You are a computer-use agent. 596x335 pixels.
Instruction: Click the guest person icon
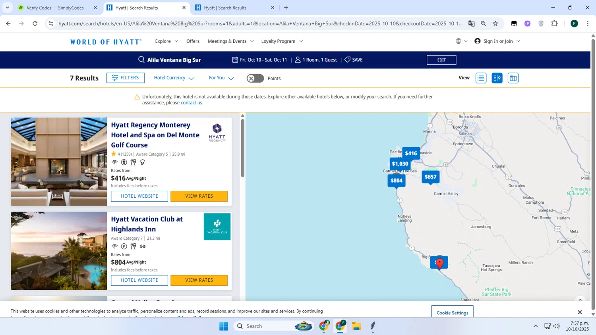[298, 60]
